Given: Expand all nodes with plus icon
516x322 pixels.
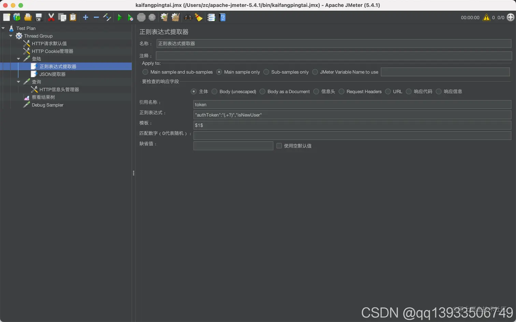Looking at the screenshot, I should click(86, 17).
